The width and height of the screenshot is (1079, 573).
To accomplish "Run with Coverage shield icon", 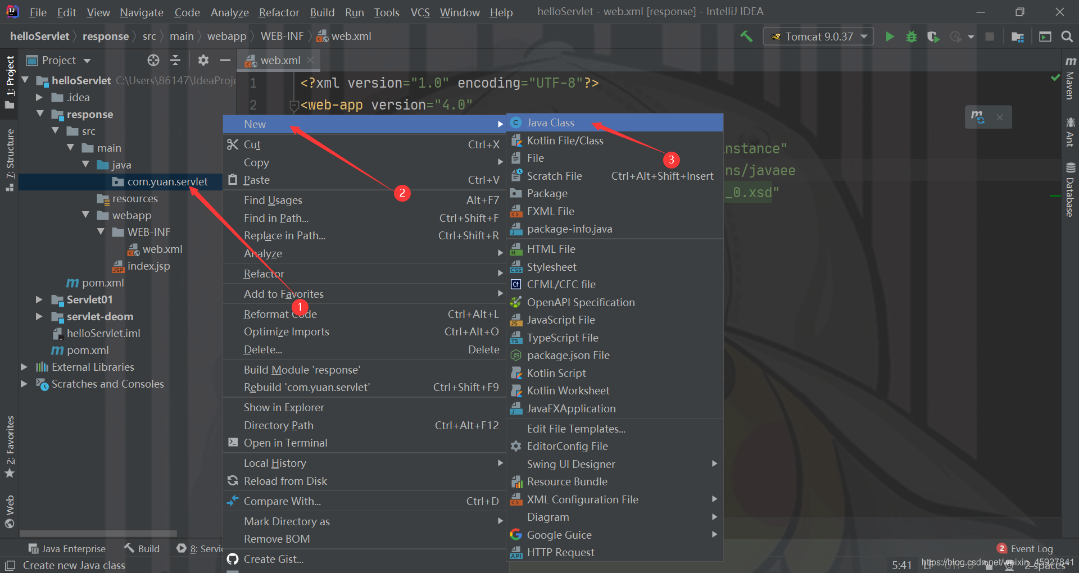I will pos(933,37).
